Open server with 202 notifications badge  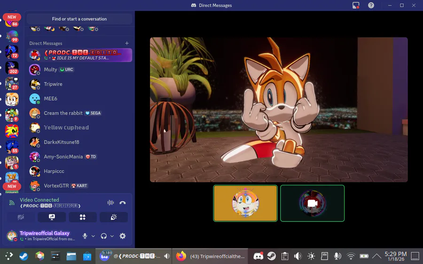pos(12,68)
